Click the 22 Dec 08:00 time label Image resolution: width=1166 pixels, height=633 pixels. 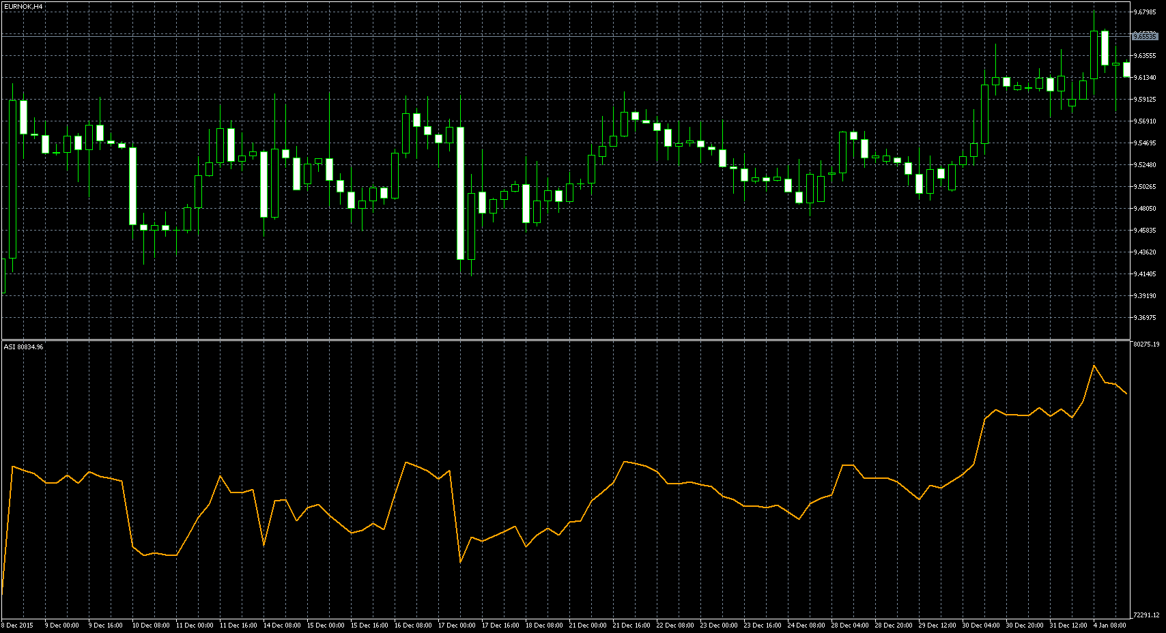(x=675, y=625)
